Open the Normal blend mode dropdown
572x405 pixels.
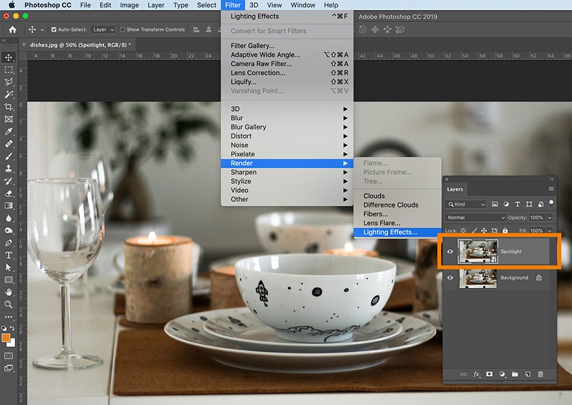476,218
